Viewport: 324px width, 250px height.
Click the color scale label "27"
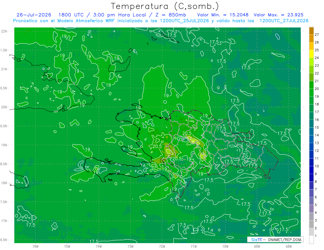click(x=317, y=35)
